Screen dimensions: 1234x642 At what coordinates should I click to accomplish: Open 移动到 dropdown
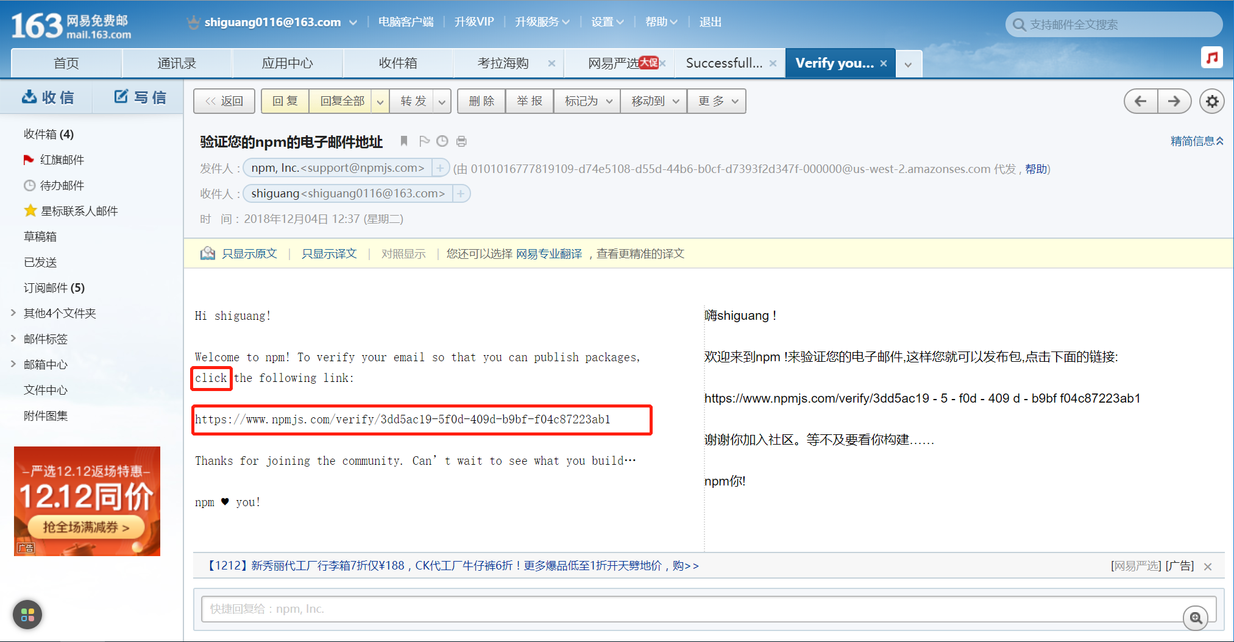coord(654,101)
